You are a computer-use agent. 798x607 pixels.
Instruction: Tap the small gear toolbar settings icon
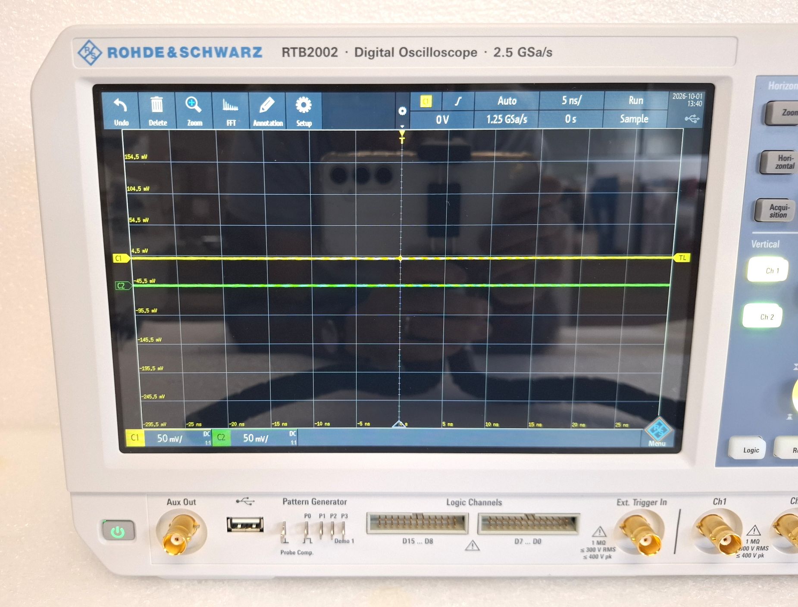coord(402,111)
